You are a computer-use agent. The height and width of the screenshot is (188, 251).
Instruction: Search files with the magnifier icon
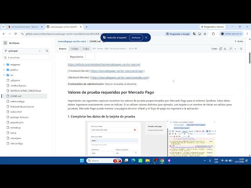click(47, 51)
